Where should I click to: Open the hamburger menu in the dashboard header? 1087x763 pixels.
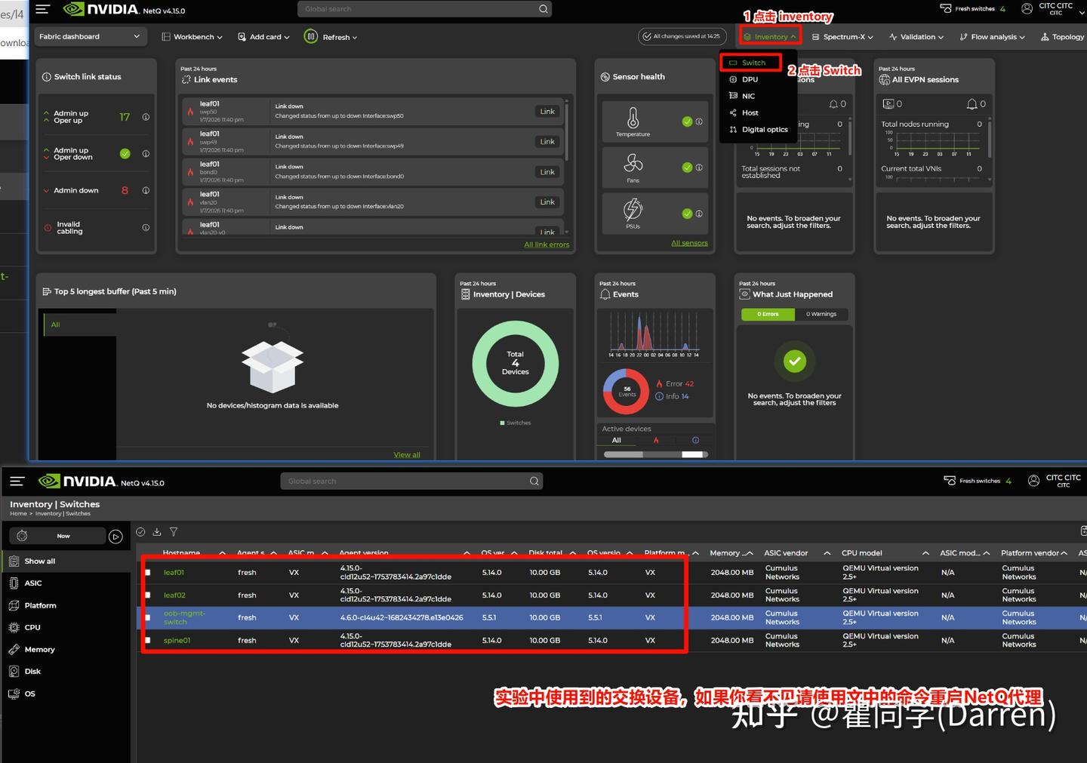tap(42, 9)
